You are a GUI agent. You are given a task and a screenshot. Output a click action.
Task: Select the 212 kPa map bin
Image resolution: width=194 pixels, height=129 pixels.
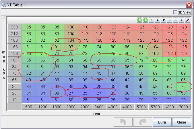(14, 34)
